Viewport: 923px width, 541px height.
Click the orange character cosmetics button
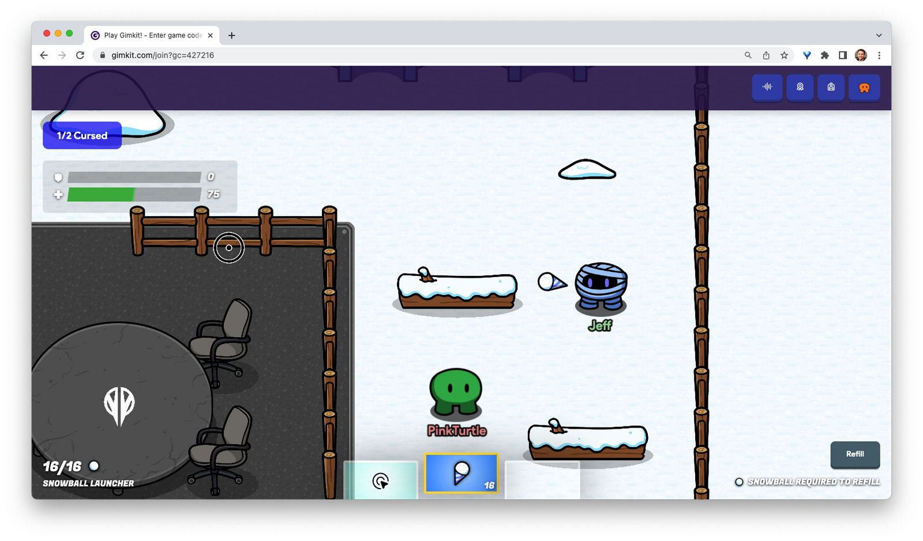pyautogui.click(x=864, y=88)
